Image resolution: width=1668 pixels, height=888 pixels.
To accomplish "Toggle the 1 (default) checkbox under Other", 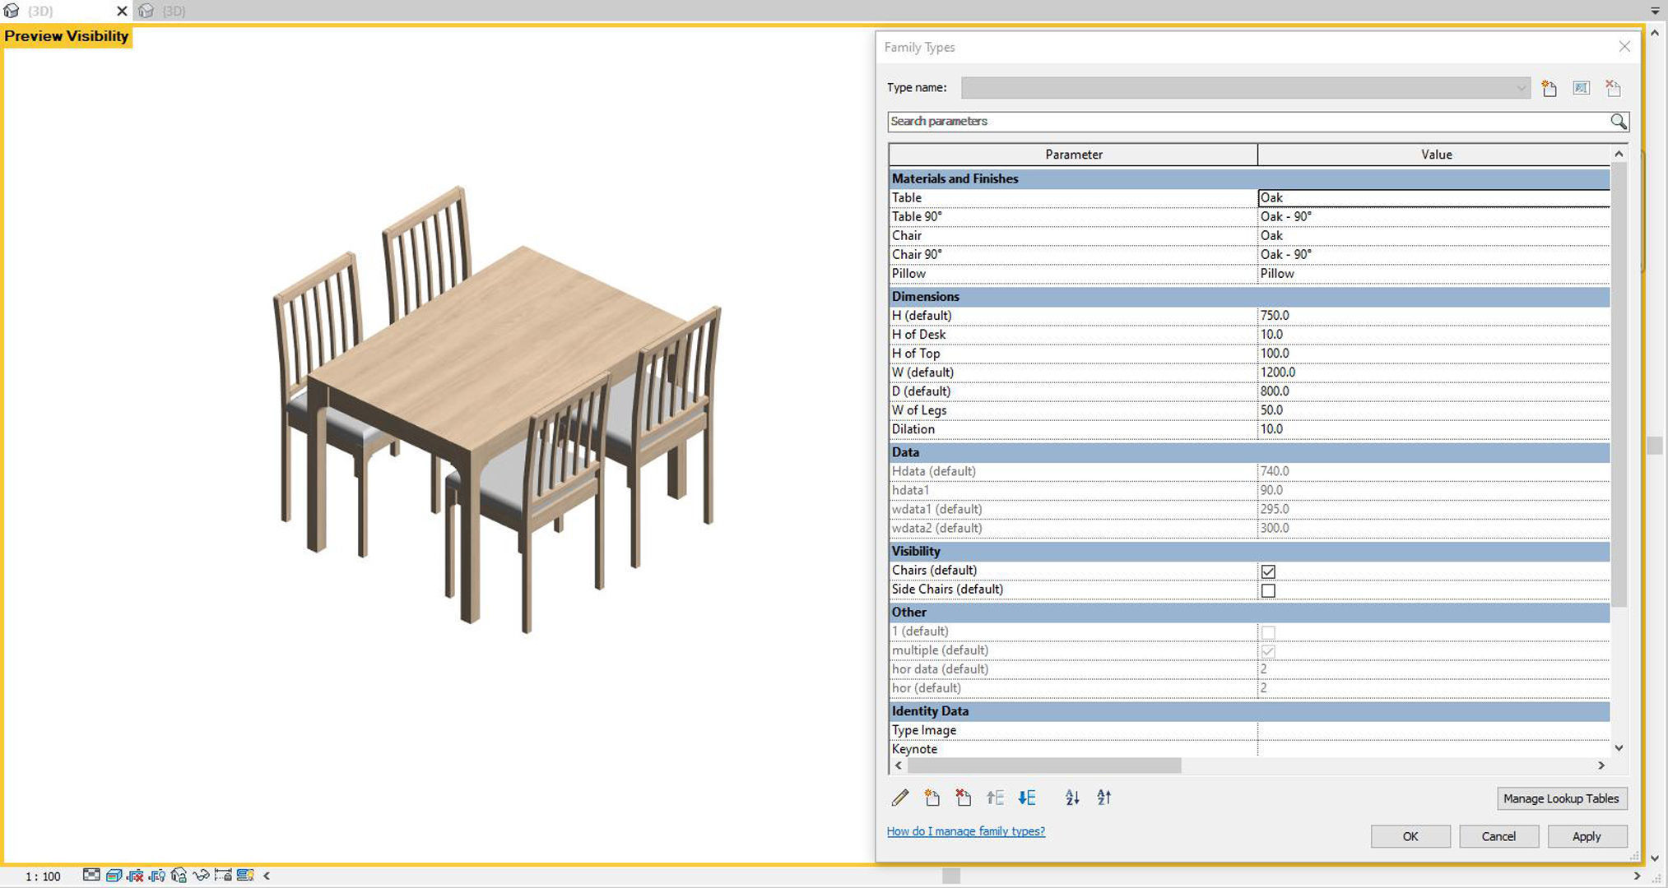I will 1269,631.
